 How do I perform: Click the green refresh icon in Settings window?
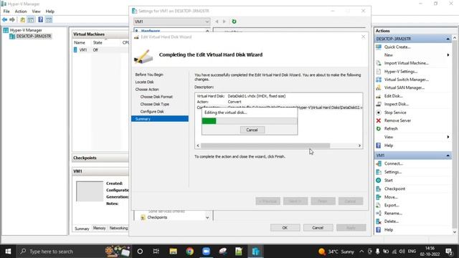(234, 21)
